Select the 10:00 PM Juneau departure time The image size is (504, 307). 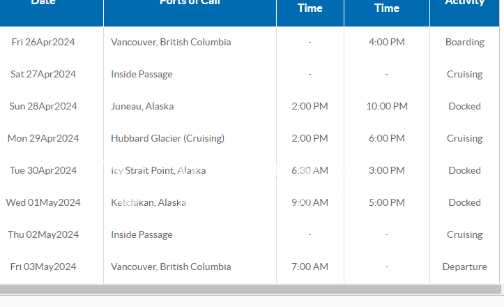(386, 106)
